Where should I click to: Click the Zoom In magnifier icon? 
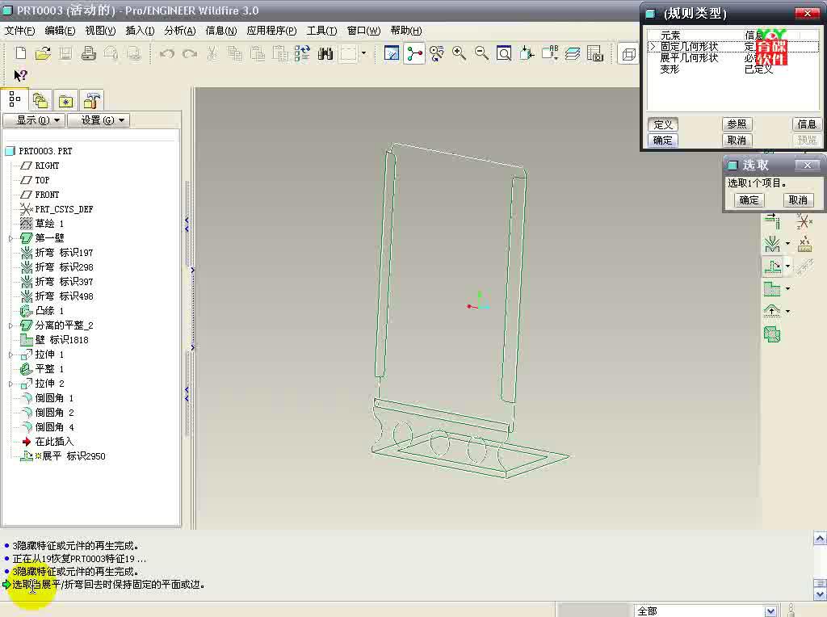click(x=459, y=53)
